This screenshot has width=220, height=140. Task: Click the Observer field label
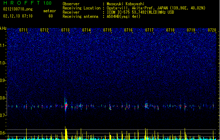[71, 4]
